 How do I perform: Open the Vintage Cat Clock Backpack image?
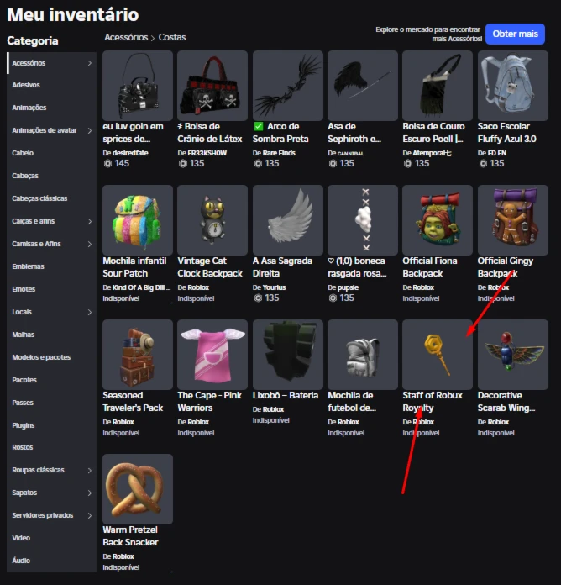coord(212,220)
